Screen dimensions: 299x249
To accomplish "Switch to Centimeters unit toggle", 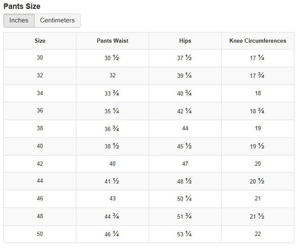I will click(57, 20).
